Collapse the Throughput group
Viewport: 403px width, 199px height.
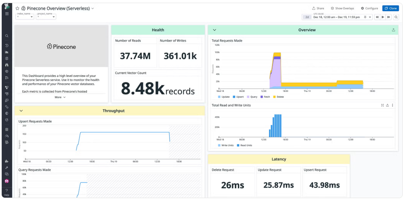(x=21, y=111)
